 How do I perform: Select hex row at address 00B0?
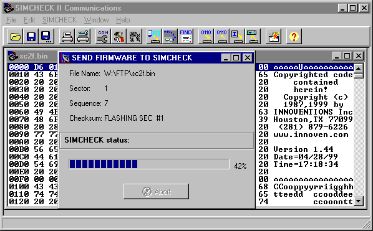[x=33, y=149]
